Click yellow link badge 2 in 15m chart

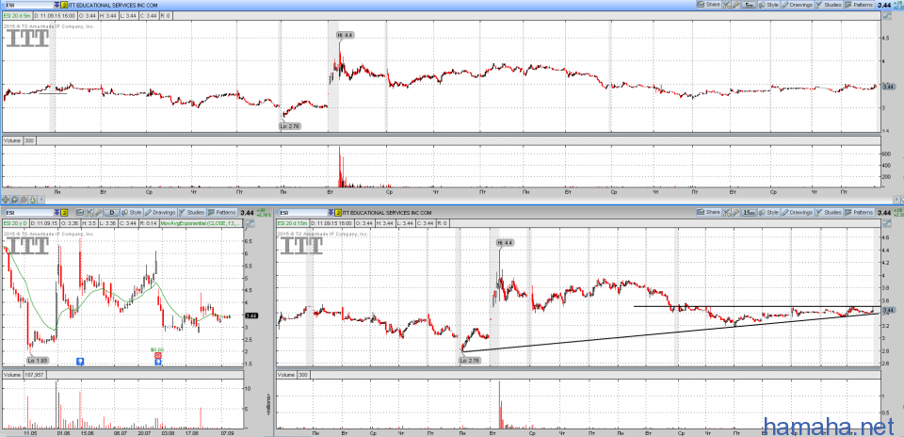coord(340,213)
